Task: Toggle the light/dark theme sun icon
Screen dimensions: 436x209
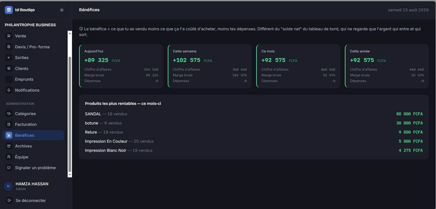Action: pyautogui.click(x=62, y=10)
